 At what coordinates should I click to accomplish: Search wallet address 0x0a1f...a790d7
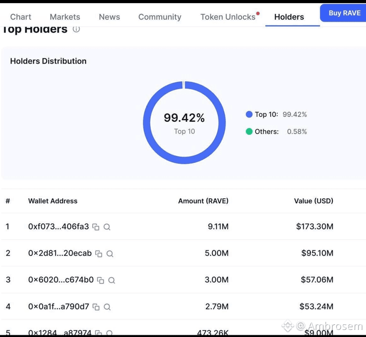pyautogui.click(x=107, y=307)
